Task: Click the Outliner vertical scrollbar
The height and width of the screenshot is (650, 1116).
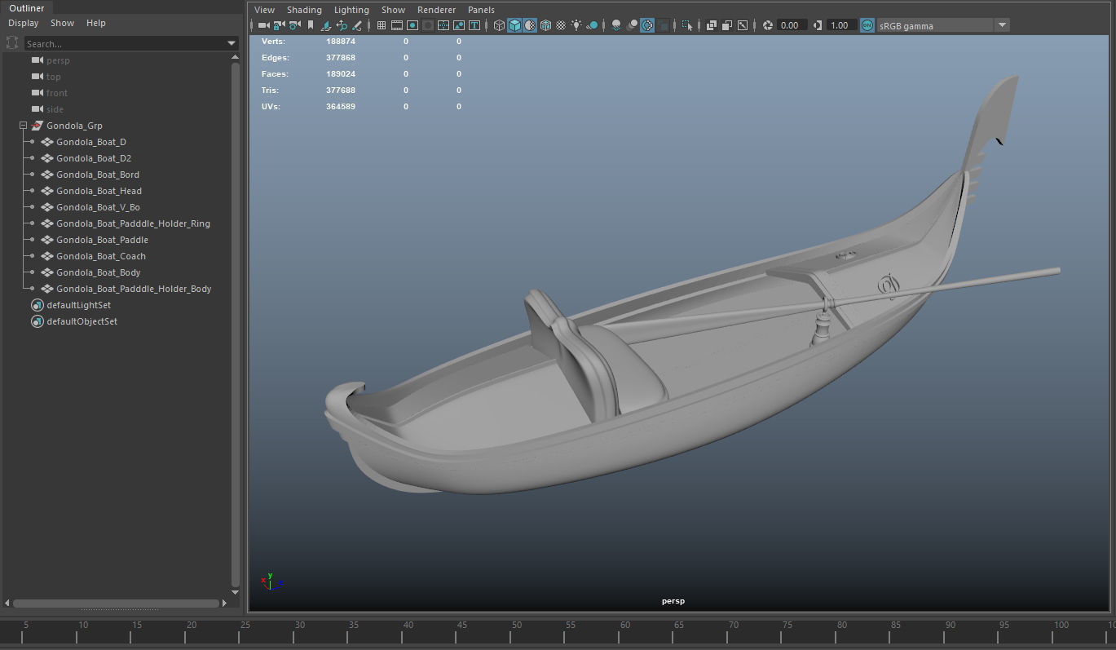Action: [x=236, y=326]
